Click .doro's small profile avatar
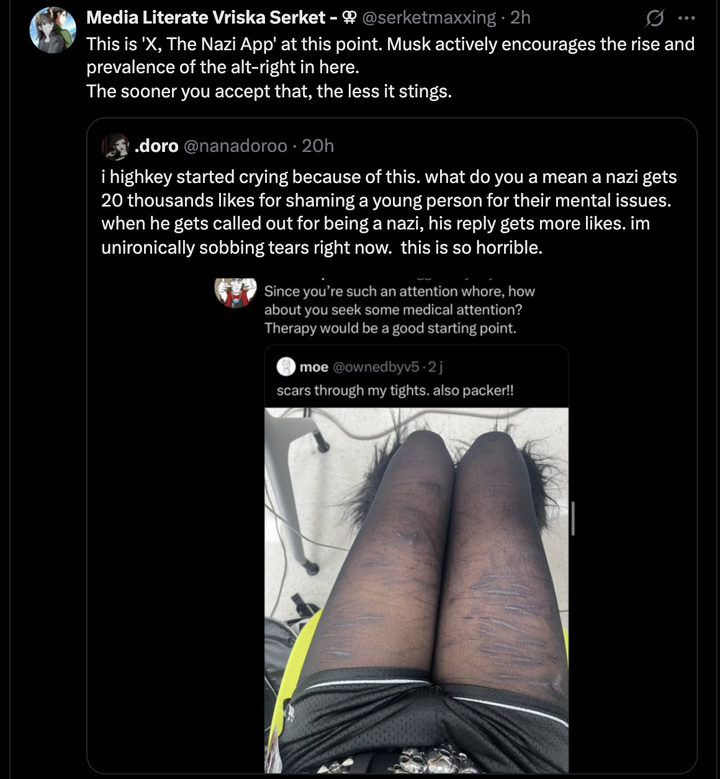This screenshot has height=779, width=720. (115, 147)
